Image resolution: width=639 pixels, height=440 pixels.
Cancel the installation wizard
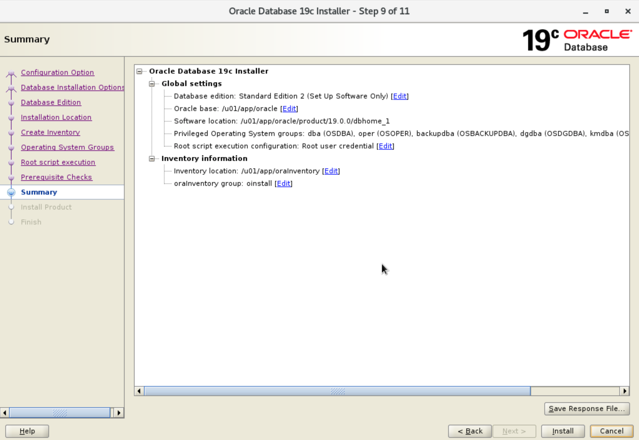pos(611,431)
